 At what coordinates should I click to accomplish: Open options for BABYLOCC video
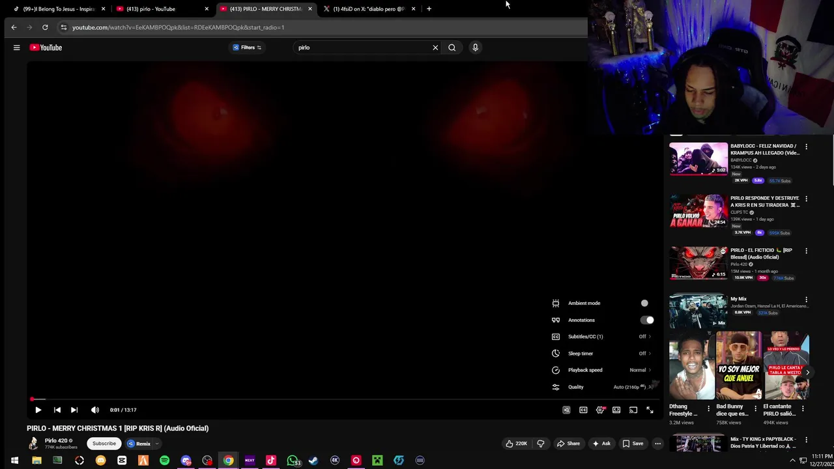806,147
